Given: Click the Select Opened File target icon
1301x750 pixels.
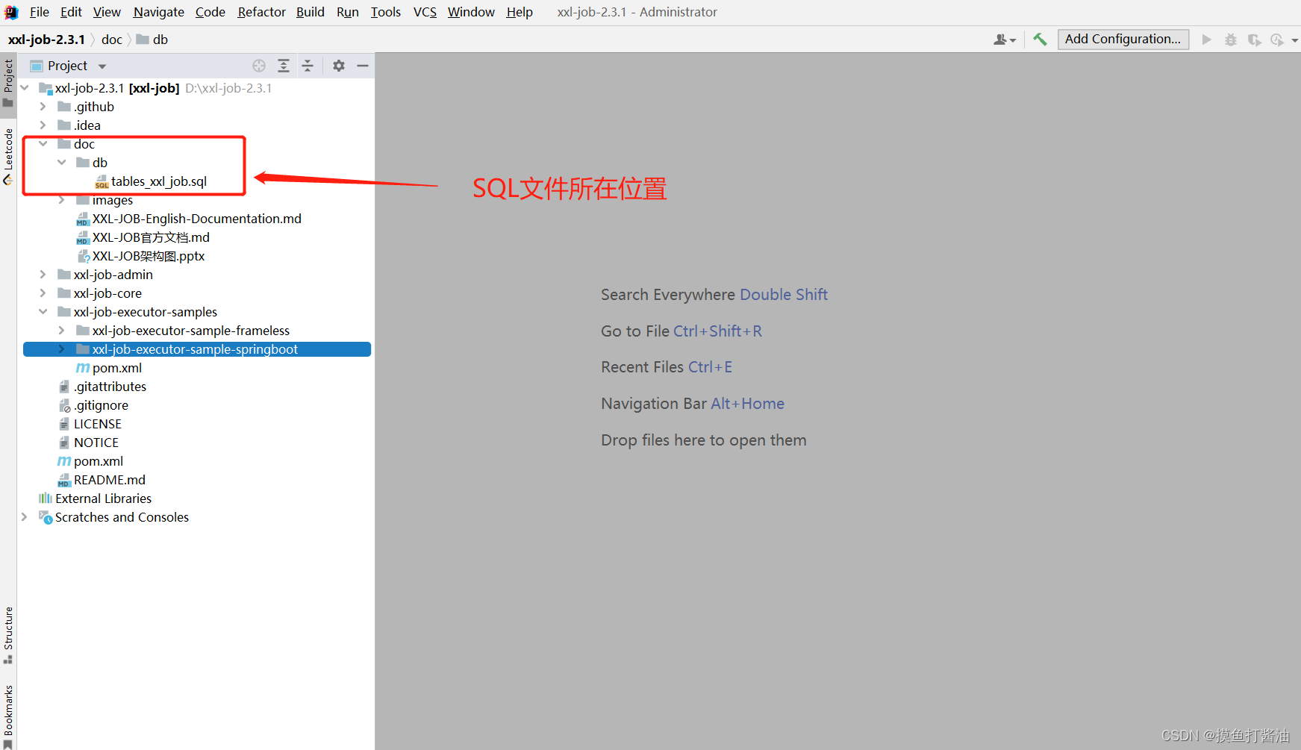Looking at the screenshot, I should tap(259, 66).
